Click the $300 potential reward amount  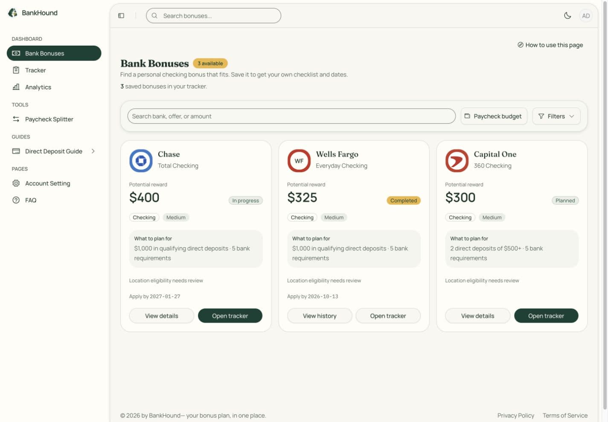[460, 197]
